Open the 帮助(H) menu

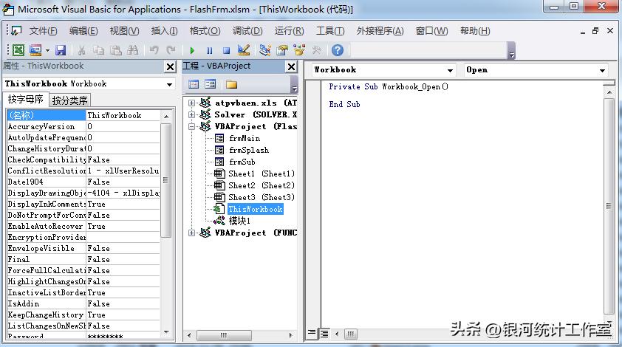point(475,31)
